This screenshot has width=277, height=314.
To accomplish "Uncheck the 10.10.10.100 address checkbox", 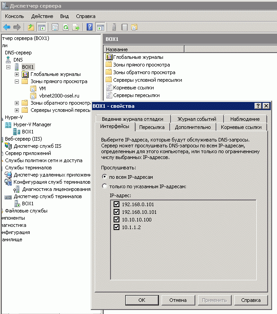I will click(116, 220).
